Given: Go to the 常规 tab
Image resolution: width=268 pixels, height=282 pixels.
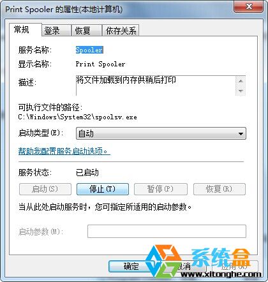Looking at the screenshot, I should 26,29.
